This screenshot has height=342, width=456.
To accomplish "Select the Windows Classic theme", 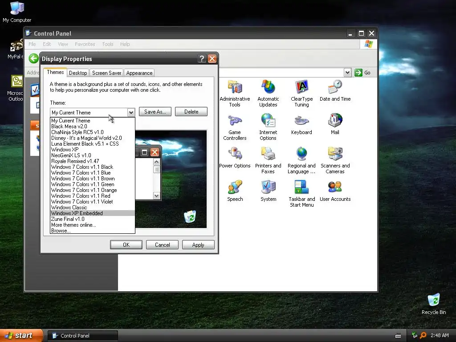I will (x=93, y=208).
